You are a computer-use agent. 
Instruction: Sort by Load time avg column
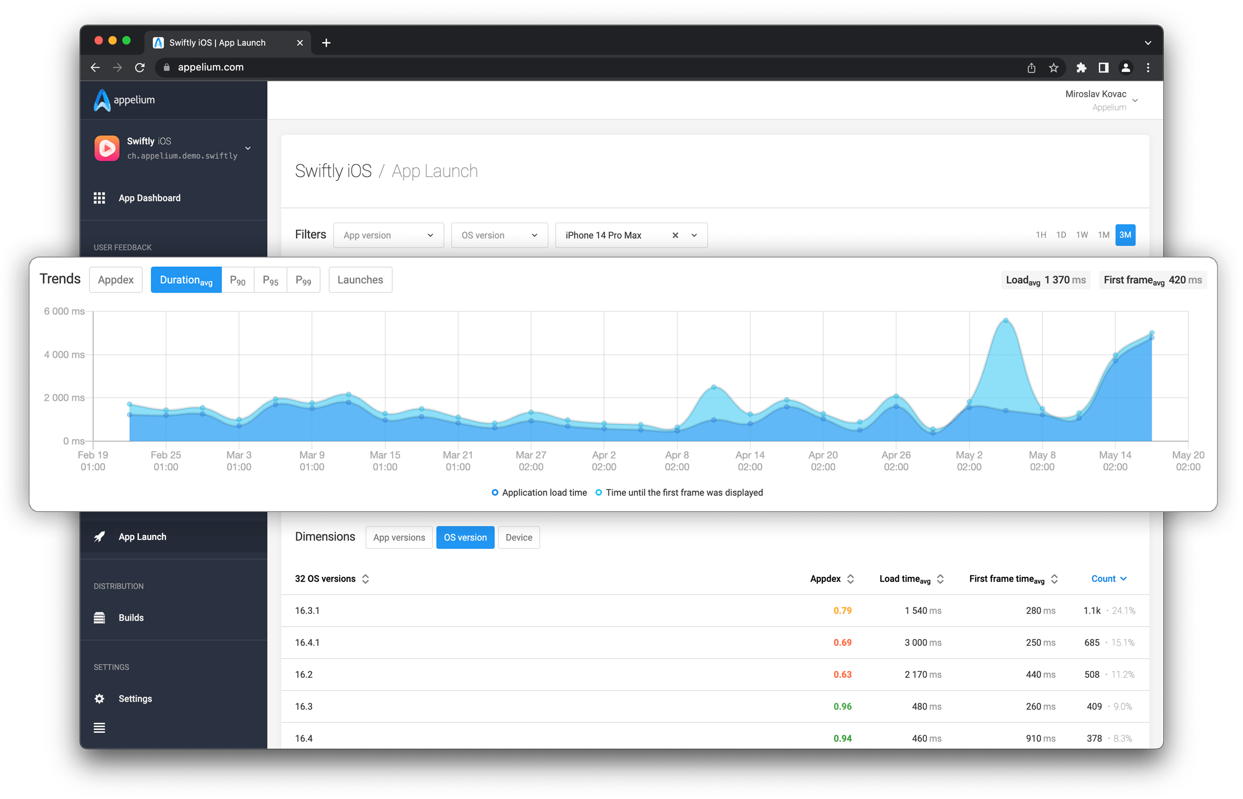tap(911, 578)
